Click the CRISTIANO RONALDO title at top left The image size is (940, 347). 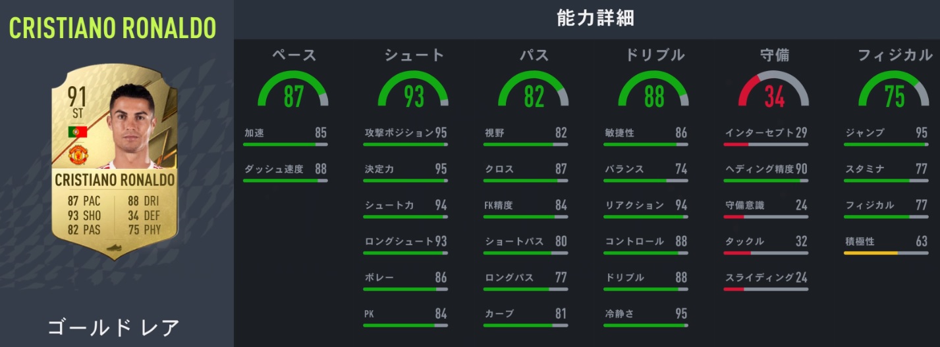pos(113,28)
